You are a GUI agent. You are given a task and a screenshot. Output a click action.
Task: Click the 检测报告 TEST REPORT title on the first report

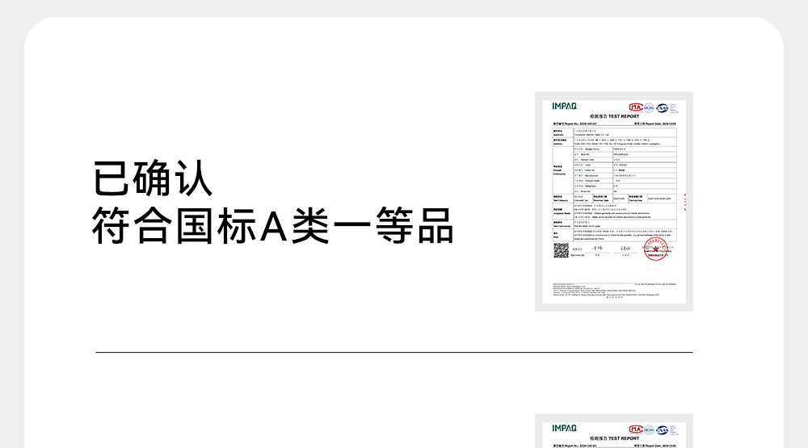click(614, 116)
